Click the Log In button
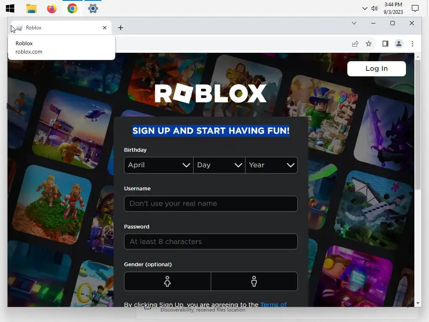The height and width of the screenshot is (322, 429). pyautogui.click(x=377, y=69)
